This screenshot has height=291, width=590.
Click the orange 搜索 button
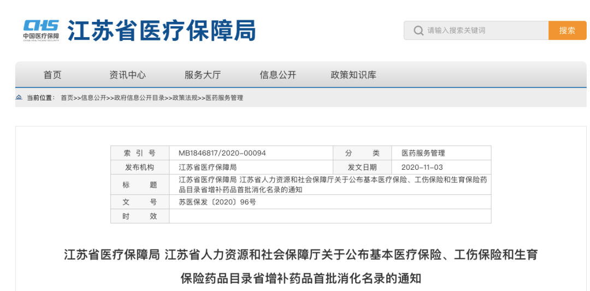[568, 31]
